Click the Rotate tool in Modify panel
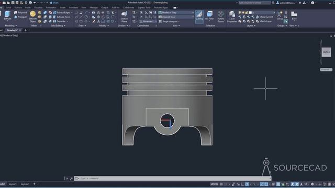Viewport: 335px width, 188px height. (103, 17)
